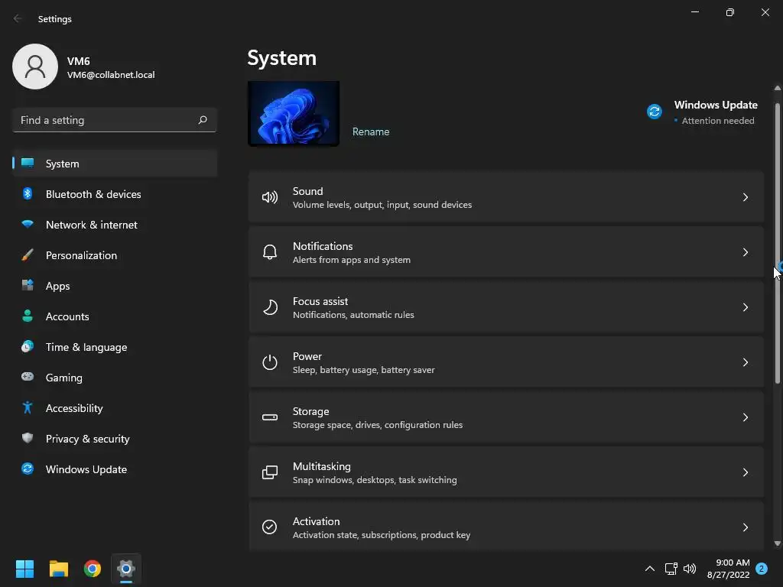Click 'Alerts from apps and system' text
Image resolution: width=783 pixels, height=587 pixels.
pyautogui.click(x=352, y=260)
